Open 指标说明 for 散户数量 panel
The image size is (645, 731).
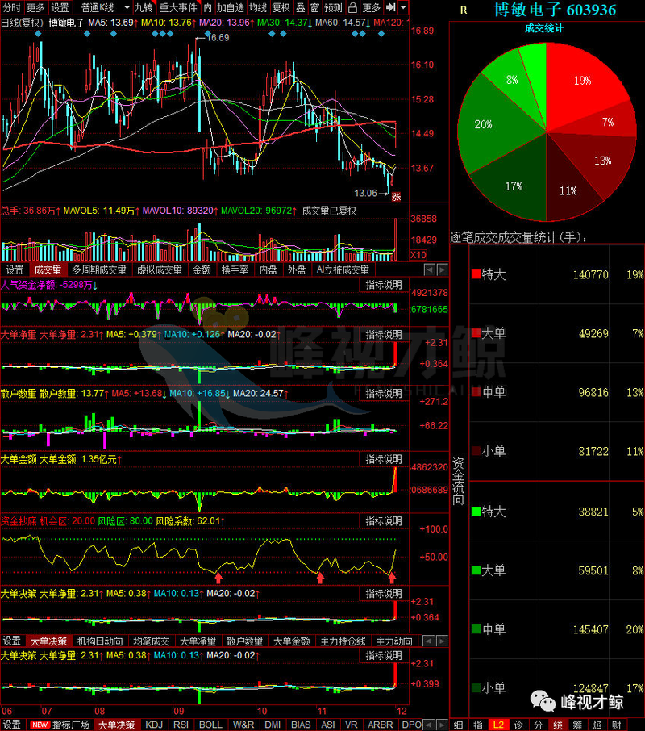pos(384,394)
